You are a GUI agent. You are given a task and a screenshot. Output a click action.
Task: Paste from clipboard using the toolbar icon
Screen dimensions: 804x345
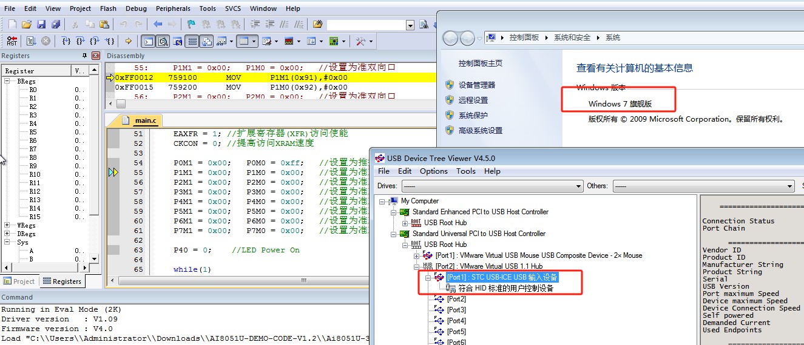click(104, 24)
